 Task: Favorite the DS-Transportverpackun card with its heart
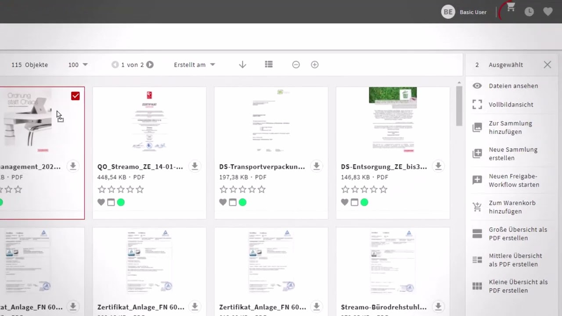(223, 202)
